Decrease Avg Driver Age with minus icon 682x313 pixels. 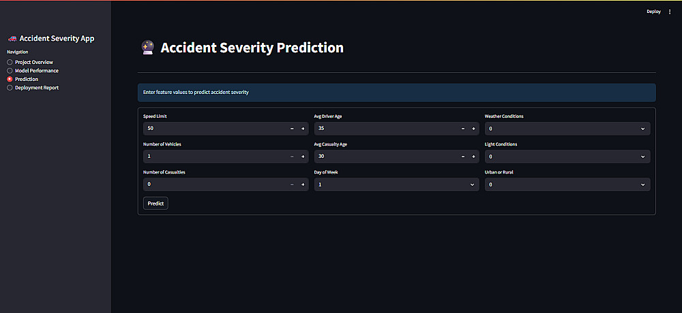463,129
